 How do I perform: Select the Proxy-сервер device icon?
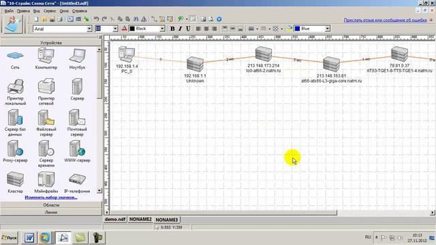(x=15, y=151)
